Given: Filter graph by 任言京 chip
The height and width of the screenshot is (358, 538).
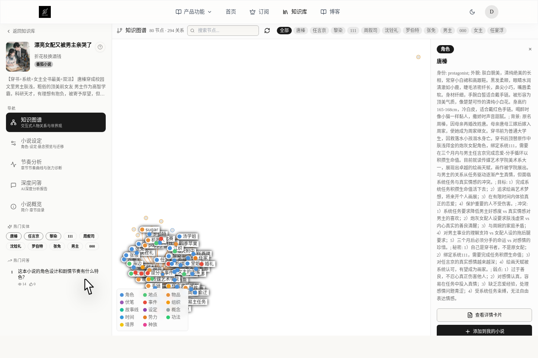Looking at the screenshot, I should click(x=319, y=31).
